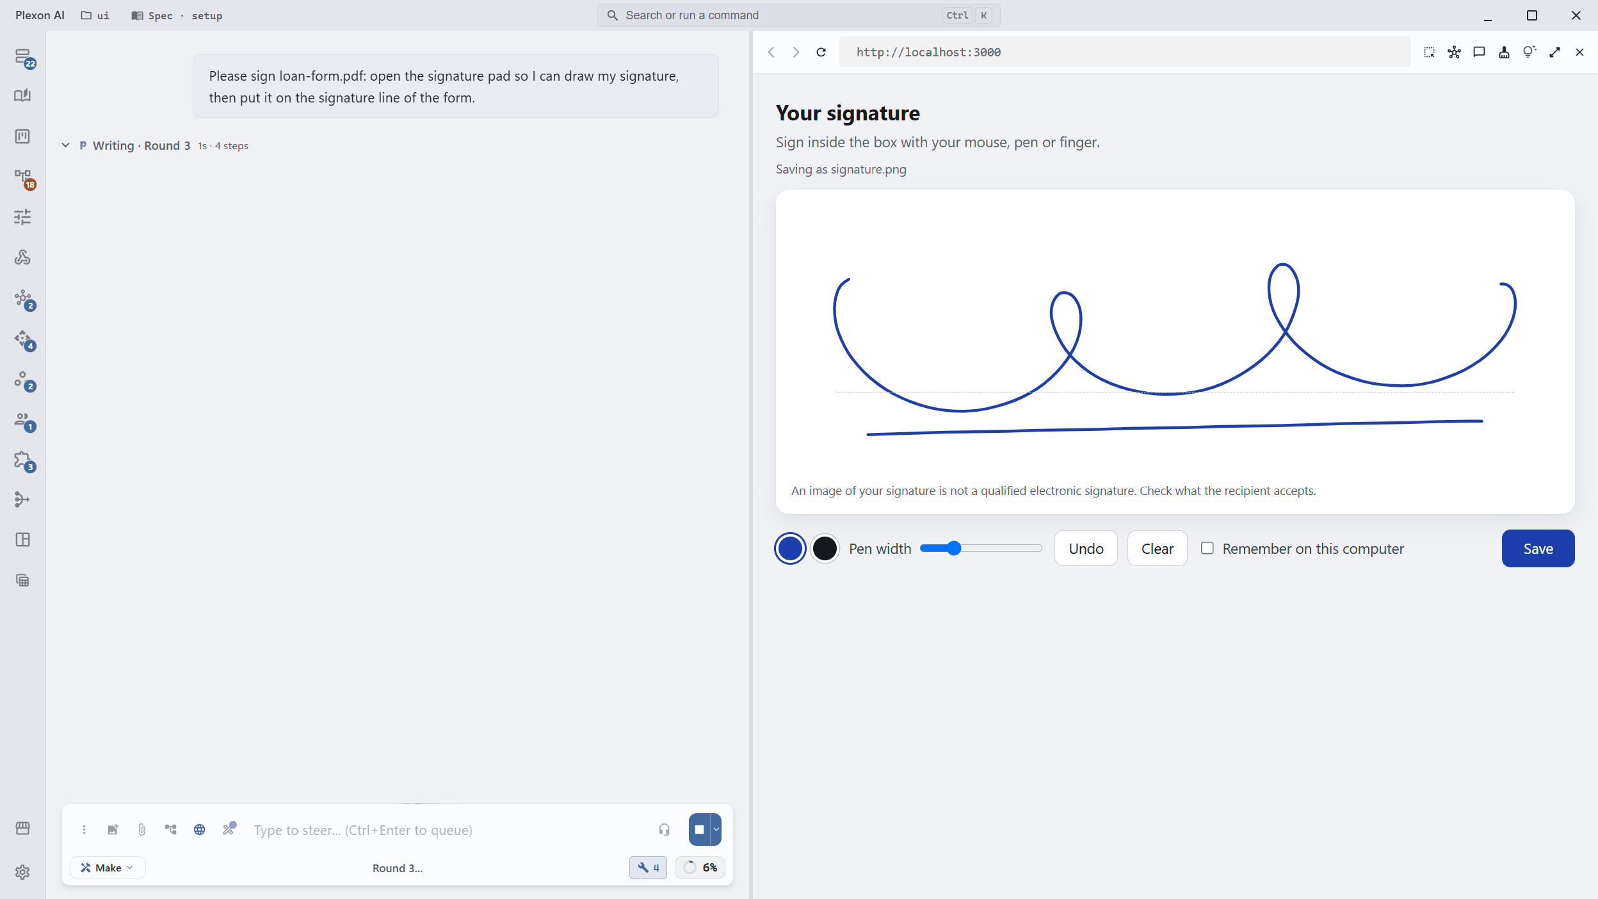Click the signature drawing canvas
Image resolution: width=1598 pixels, height=899 pixels.
(1175, 351)
